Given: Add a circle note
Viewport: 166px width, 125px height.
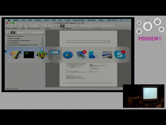Looking at the screenshot, I should tap(90, 26).
